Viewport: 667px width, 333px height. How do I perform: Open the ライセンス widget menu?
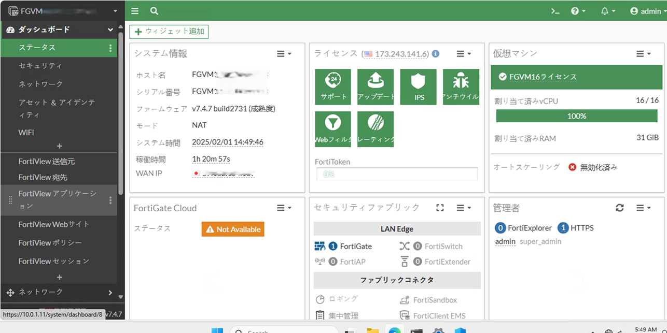pyautogui.click(x=464, y=53)
